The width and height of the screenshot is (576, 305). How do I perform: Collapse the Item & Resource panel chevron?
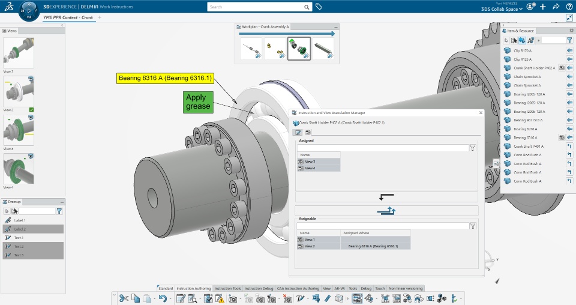[x=503, y=25]
